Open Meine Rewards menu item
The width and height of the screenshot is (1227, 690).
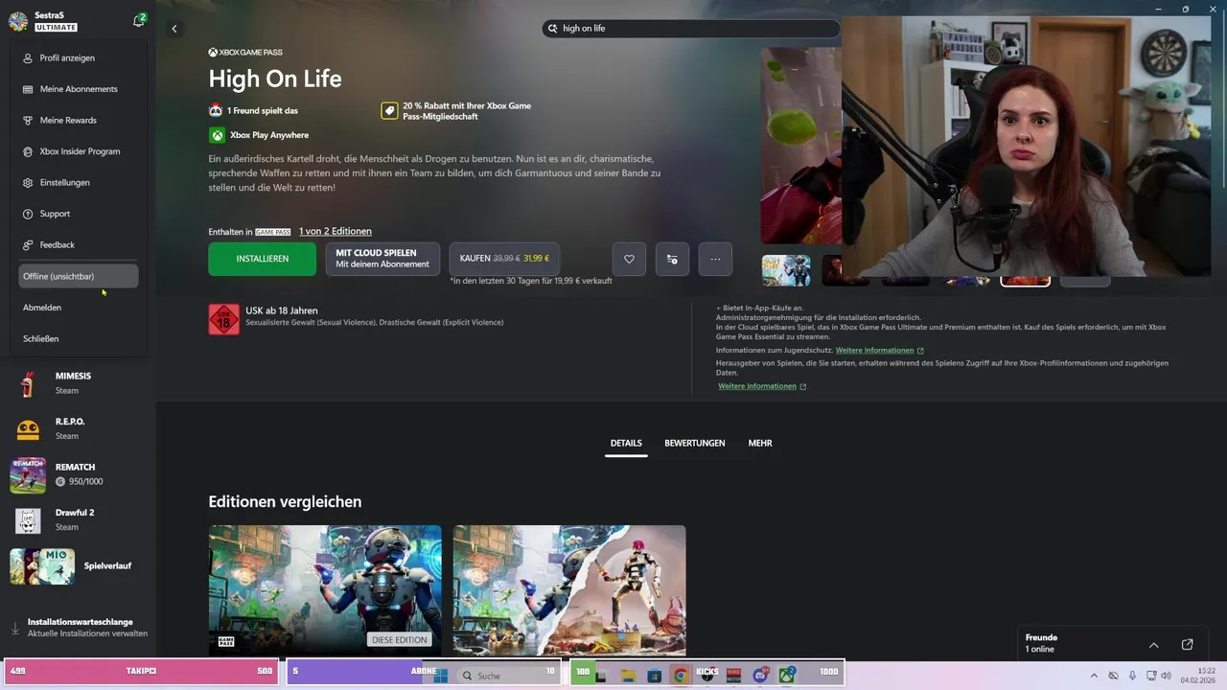79,121
